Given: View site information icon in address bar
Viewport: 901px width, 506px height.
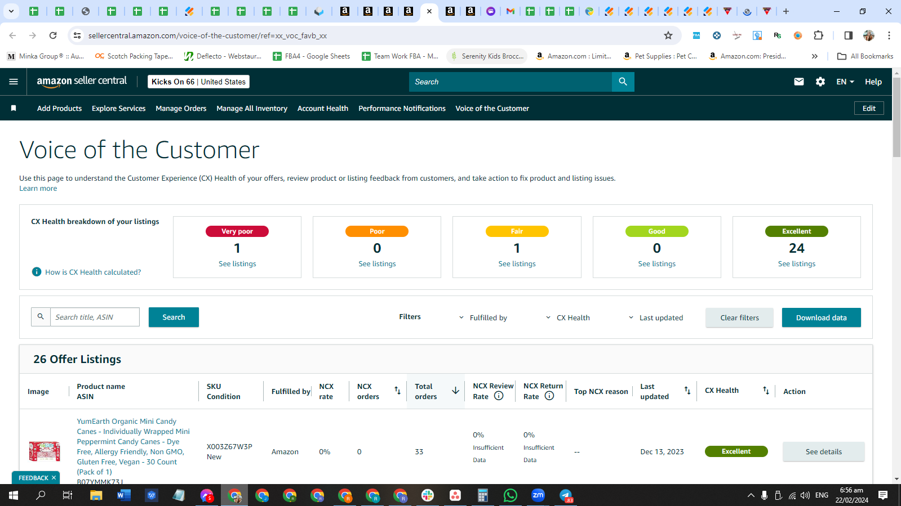Looking at the screenshot, I should click(x=77, y=35).
